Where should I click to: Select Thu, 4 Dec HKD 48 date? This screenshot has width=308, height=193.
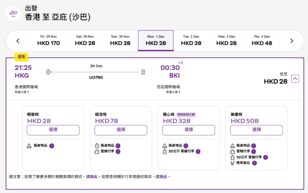[x=262, y=41]
